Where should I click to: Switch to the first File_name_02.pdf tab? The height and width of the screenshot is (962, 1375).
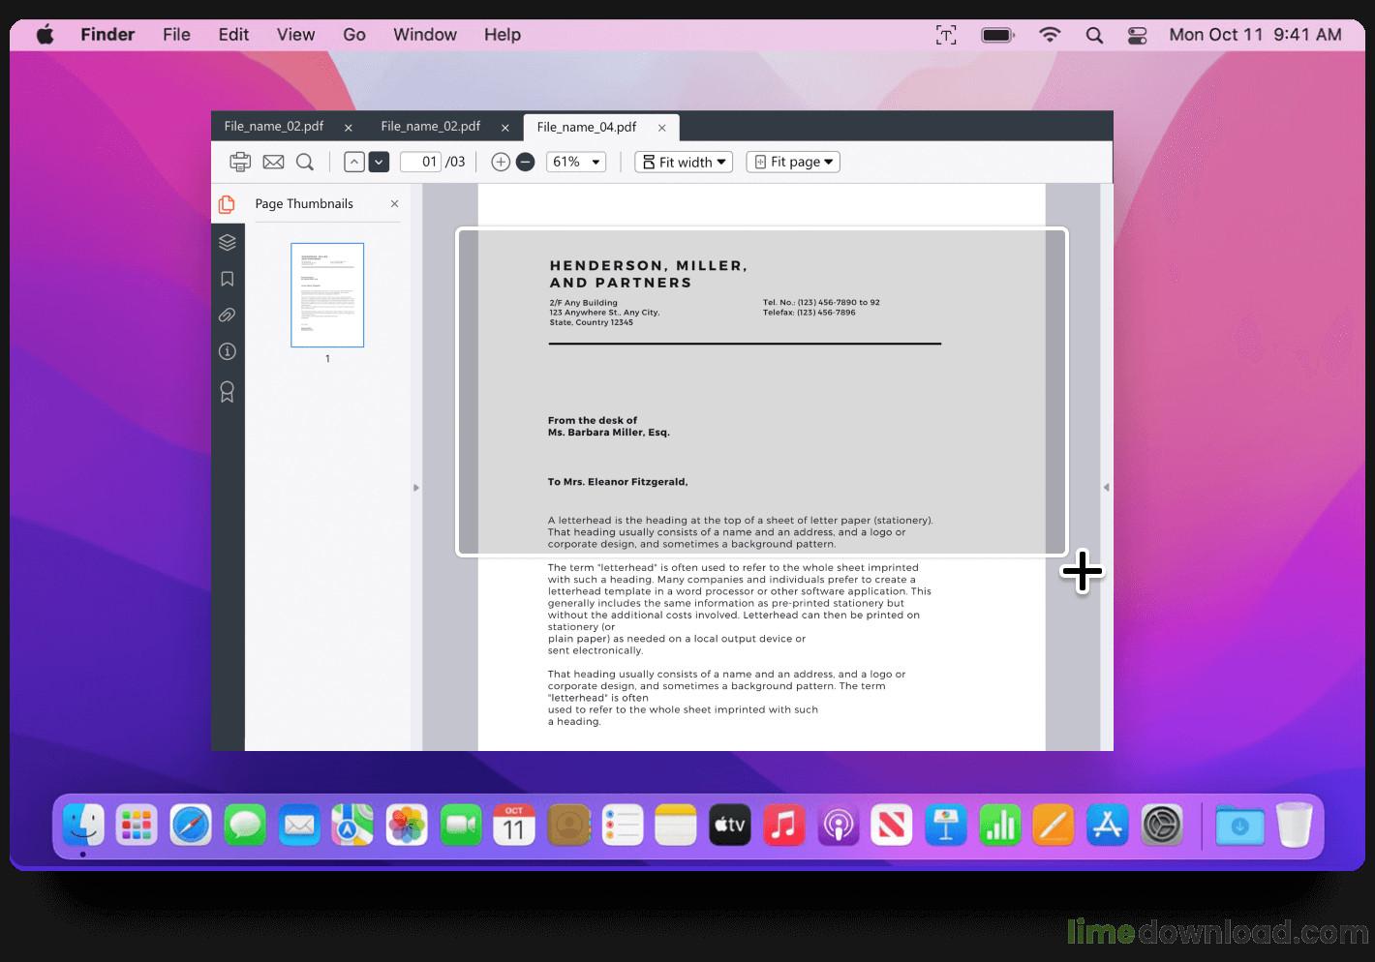(274, 127)
